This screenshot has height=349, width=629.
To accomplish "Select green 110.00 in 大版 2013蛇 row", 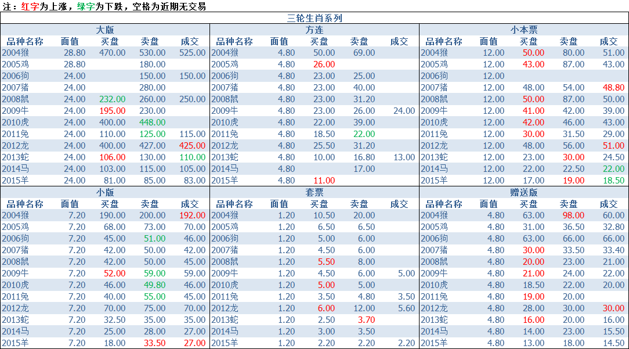I will pyautogui.click(x=193, y=157).
